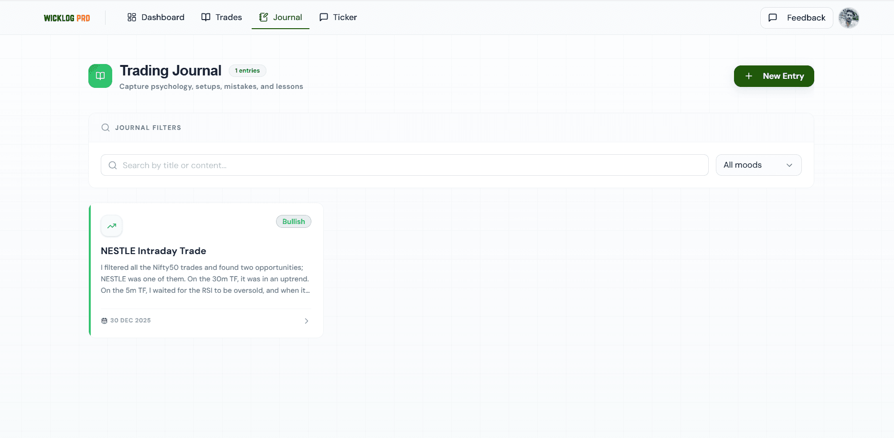Click the uptrend icon on the NESTLE card
Image resolution: width=894 pixels, height=438 pixels.
[112, 226]
